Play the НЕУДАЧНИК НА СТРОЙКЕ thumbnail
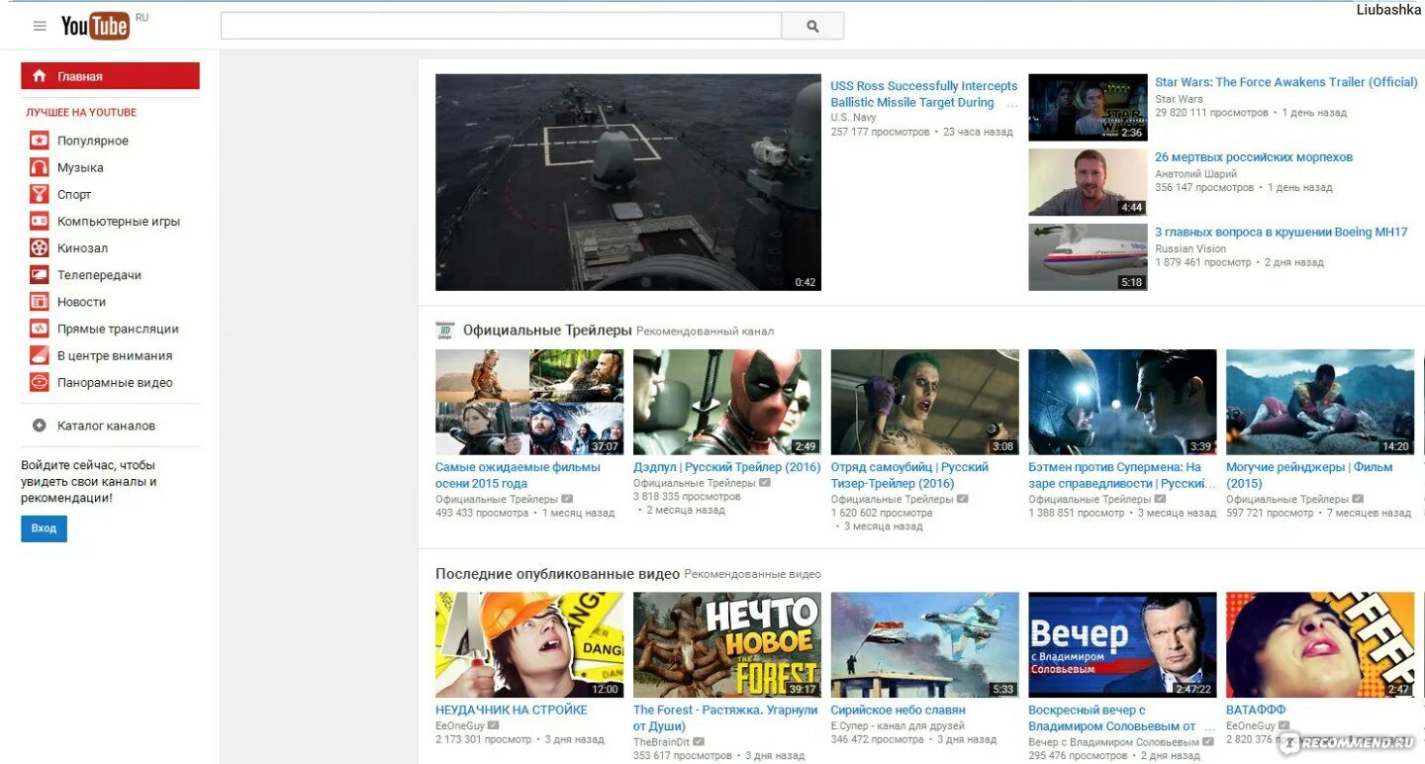The width and height of the screenshot is (1425, 764). click(x=529, y=645)
